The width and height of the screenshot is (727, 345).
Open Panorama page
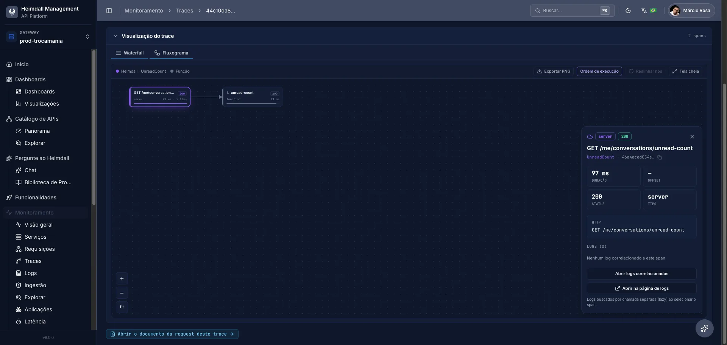pos(49,131)
